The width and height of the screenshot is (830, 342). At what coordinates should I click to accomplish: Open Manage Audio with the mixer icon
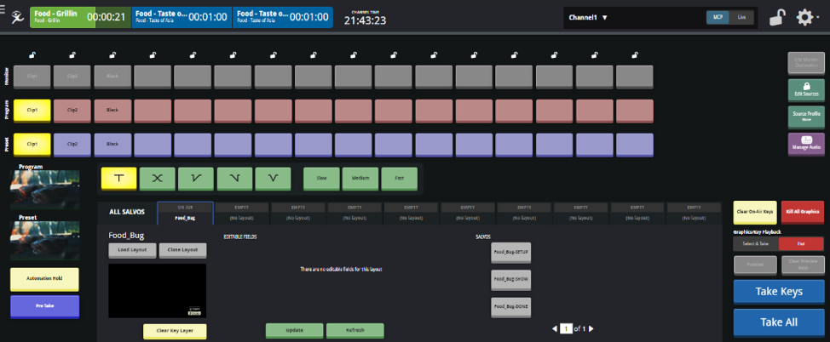806,143
